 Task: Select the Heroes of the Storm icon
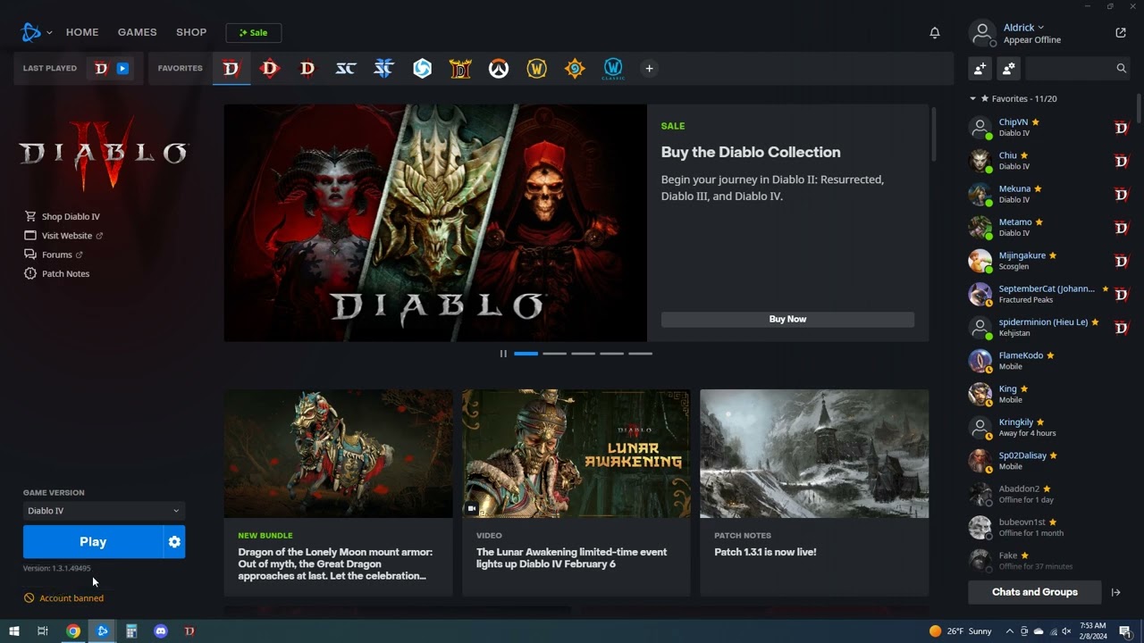pyautogui.click(x=422, y=69)
